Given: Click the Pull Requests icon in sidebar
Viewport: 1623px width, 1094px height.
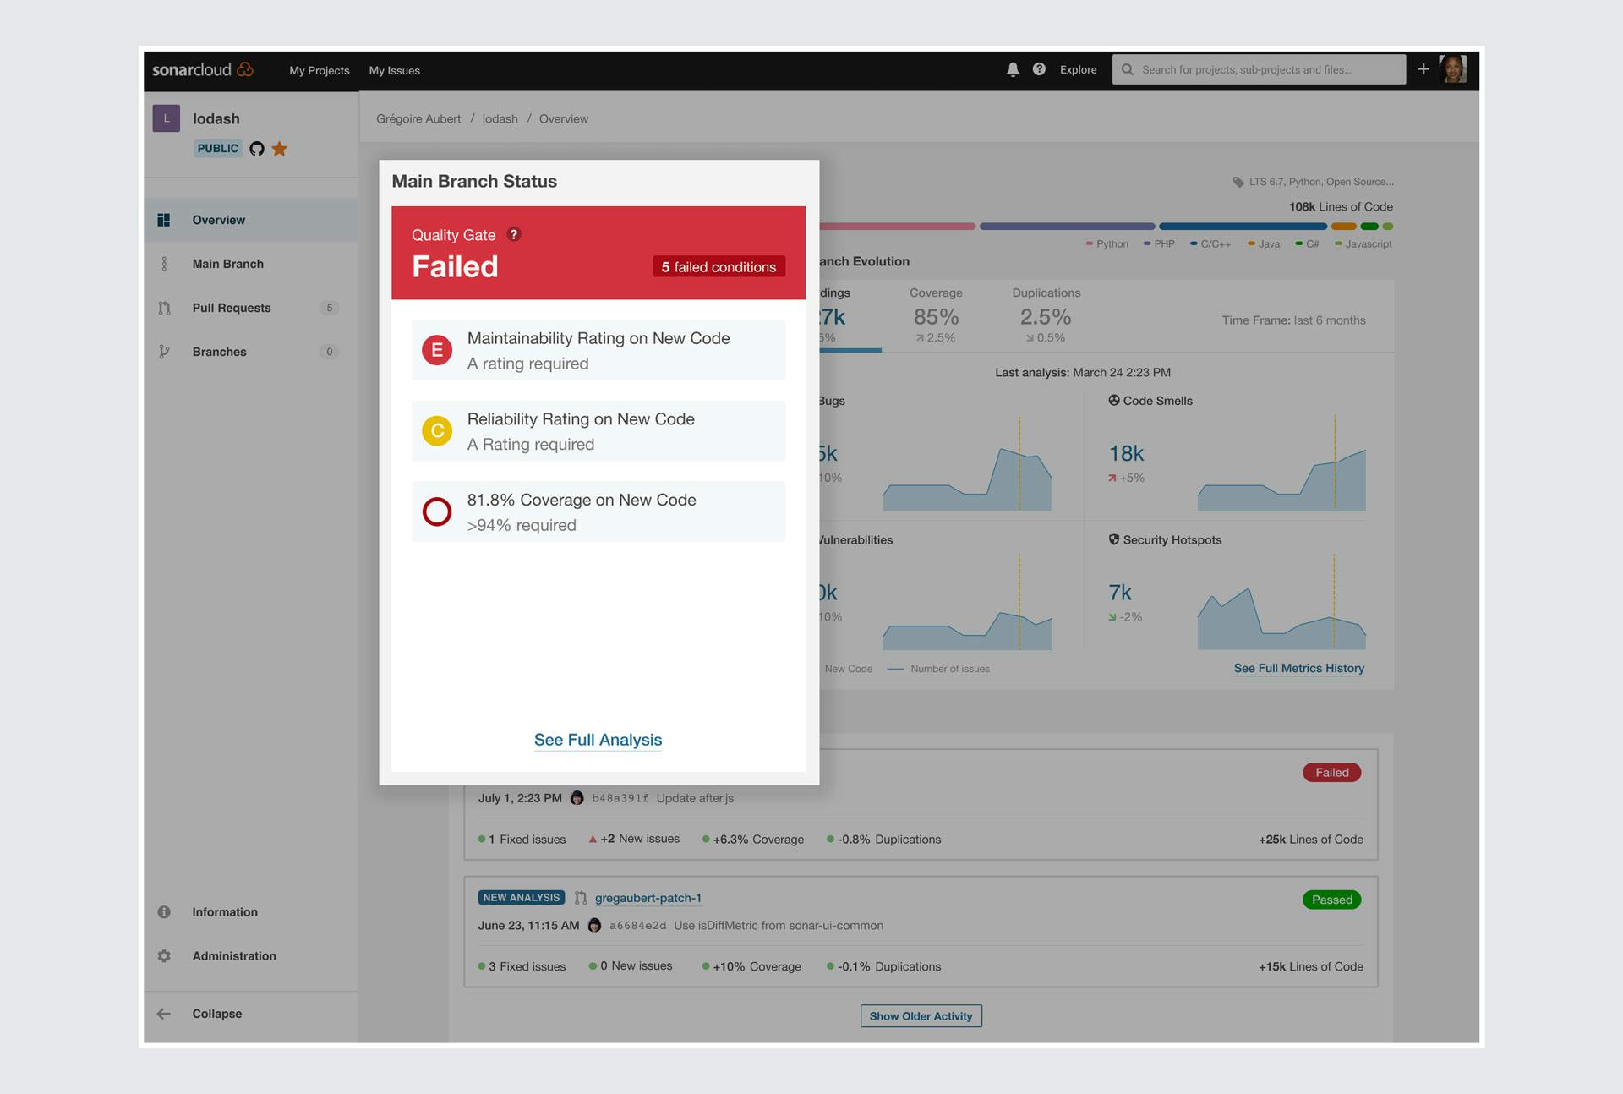Looking at the screenshot, I should coord(164,308).
